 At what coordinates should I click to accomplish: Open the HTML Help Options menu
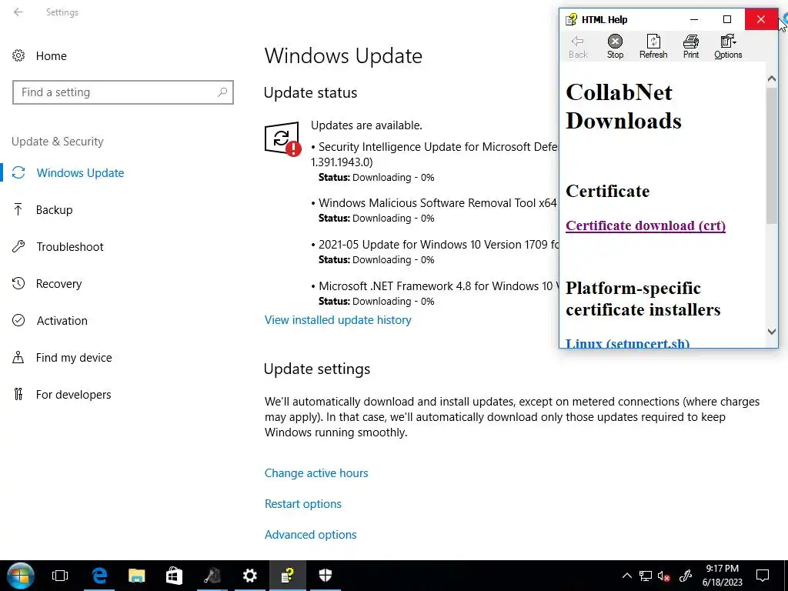coord(728,47)
